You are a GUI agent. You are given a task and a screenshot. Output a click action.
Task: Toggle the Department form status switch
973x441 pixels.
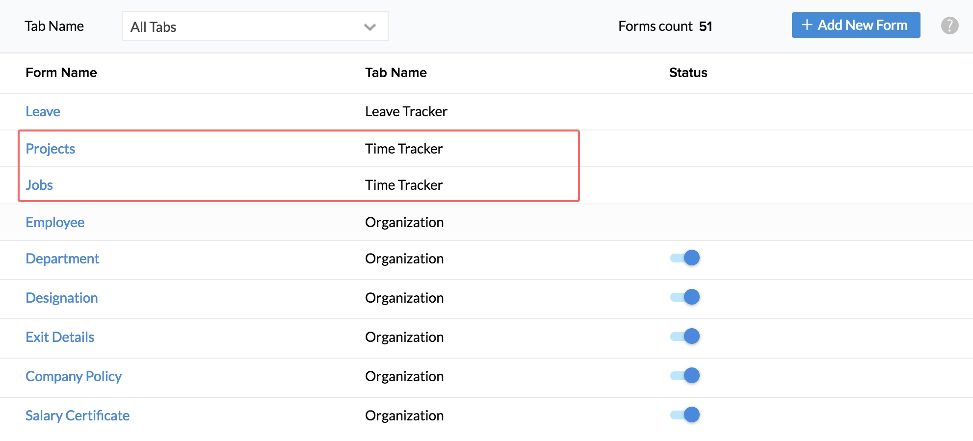pos(685,258)
